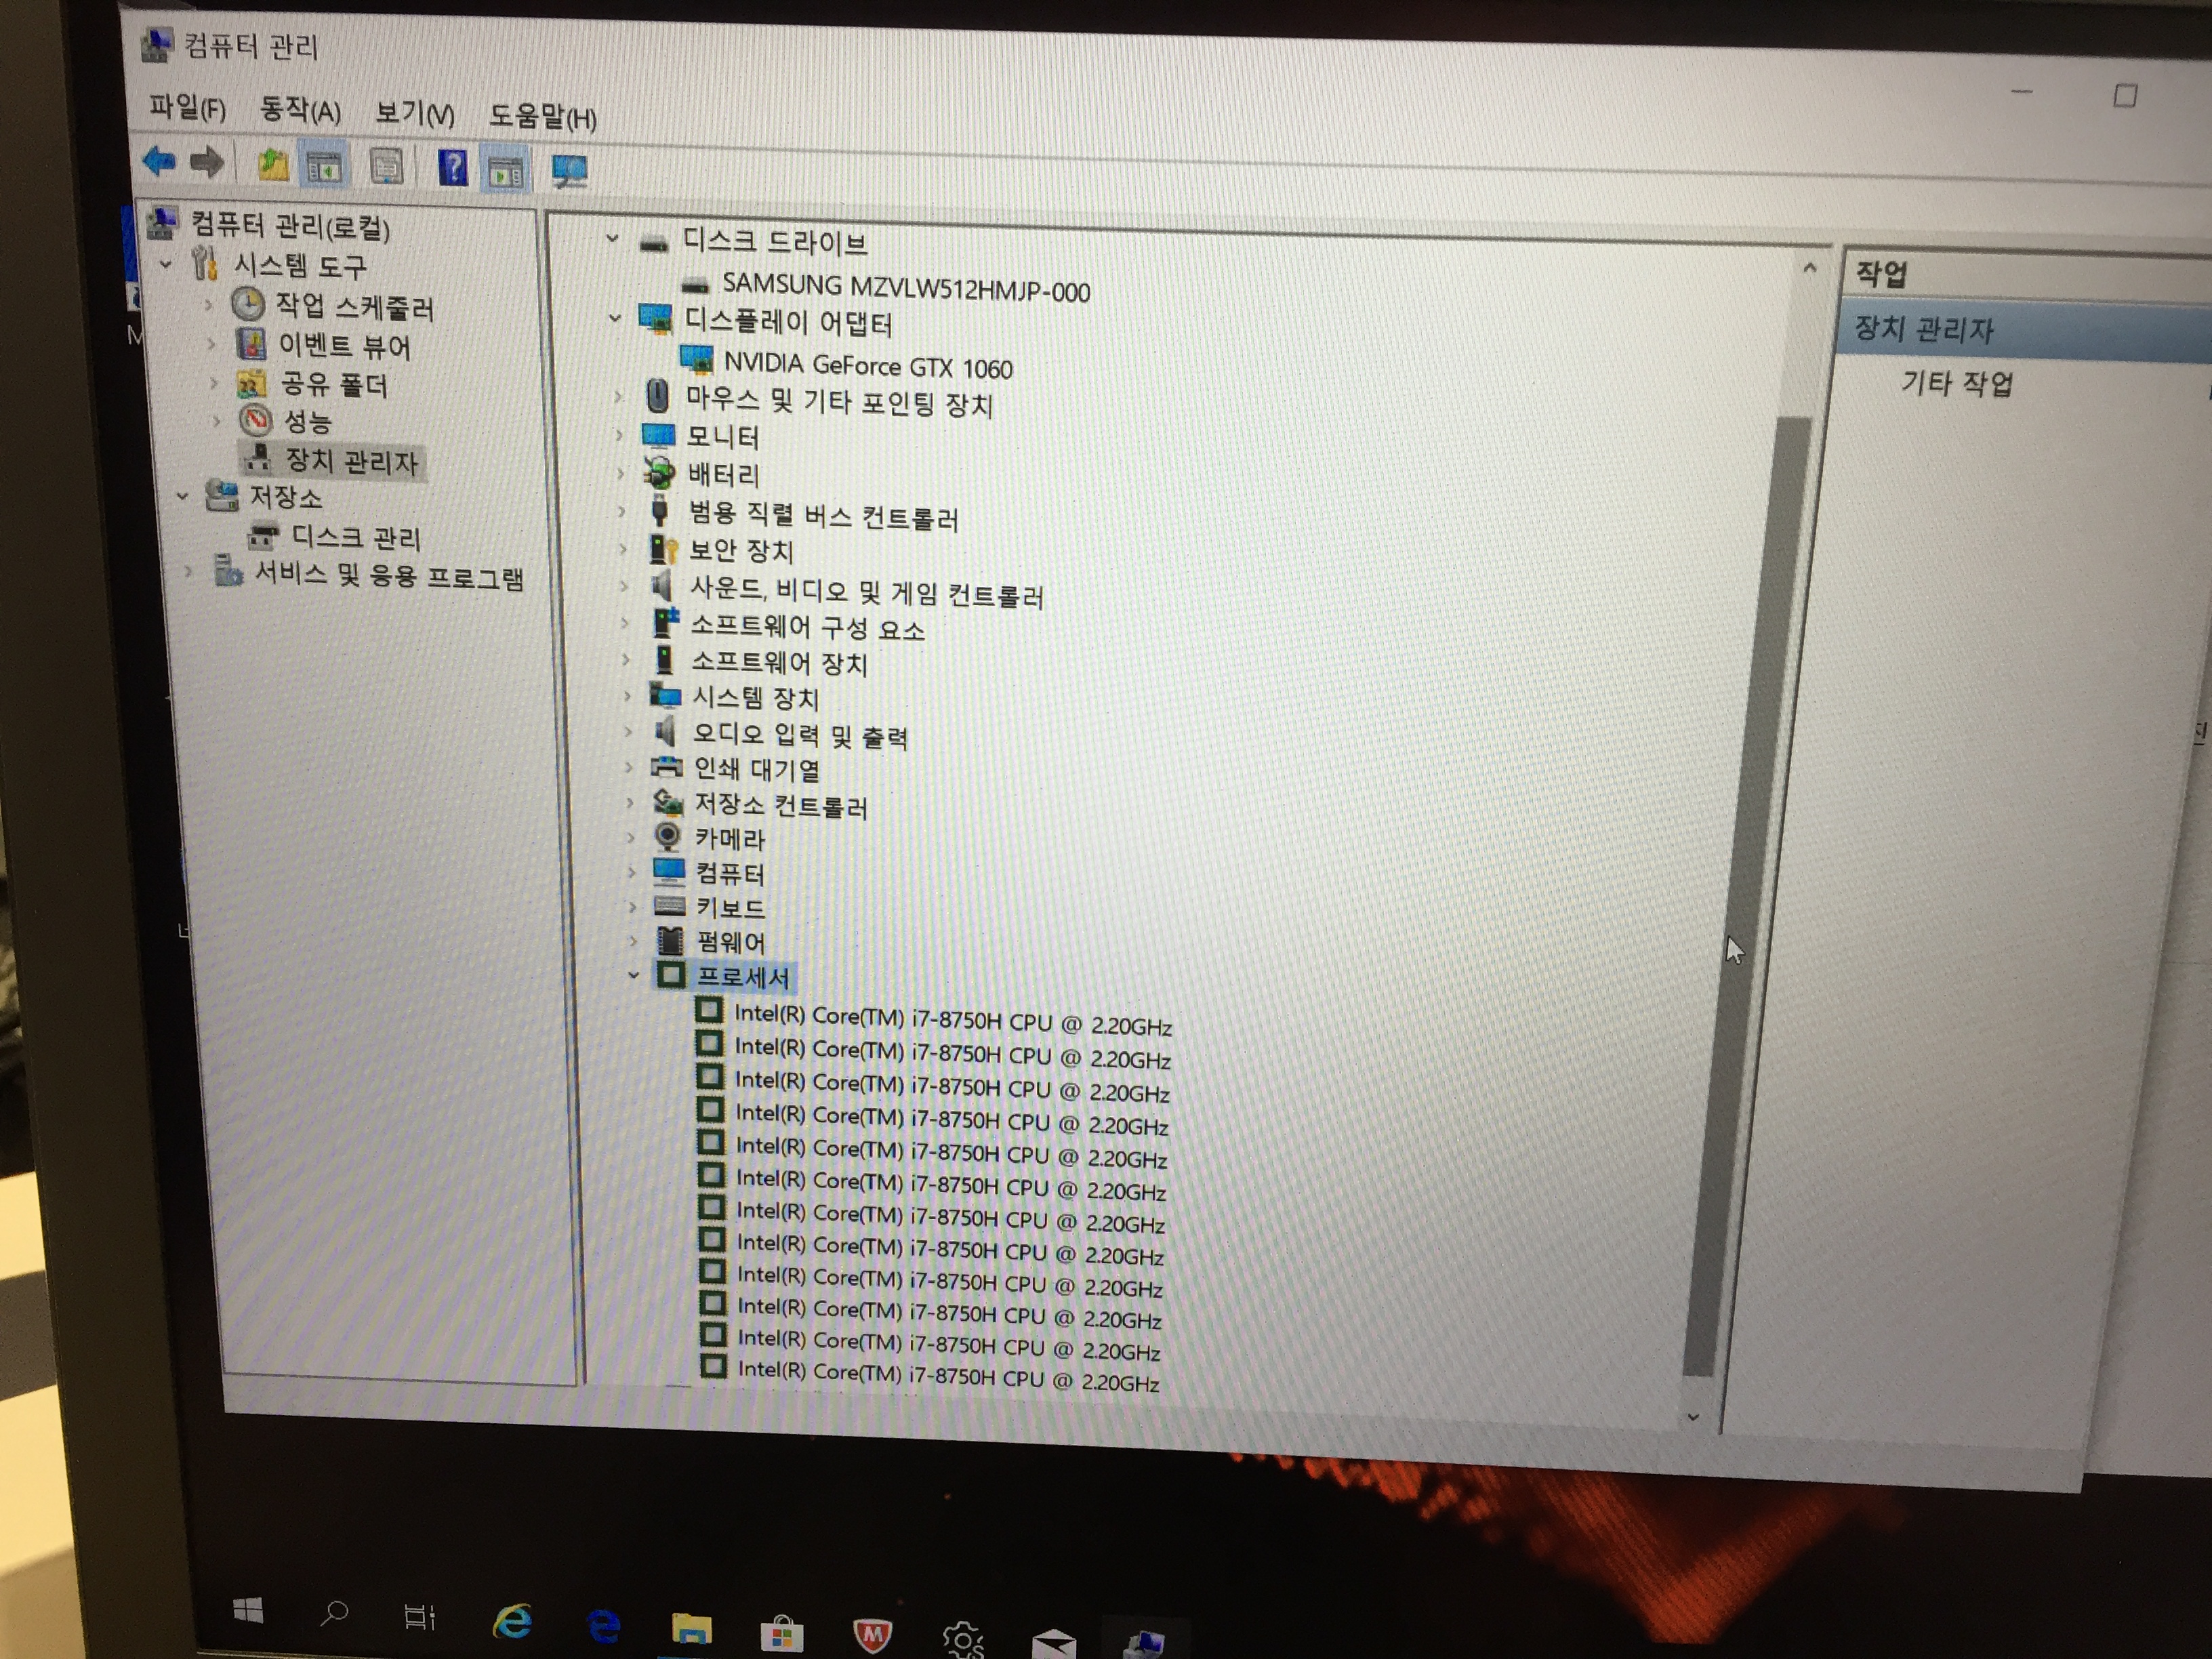Select 성능 in the left tree
2212x1659 pixels.
click(308, 422)
